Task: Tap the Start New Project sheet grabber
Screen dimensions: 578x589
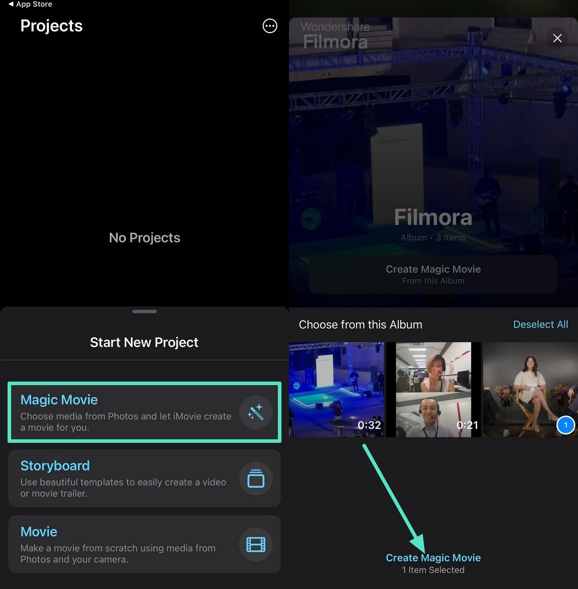Action: 144,311
